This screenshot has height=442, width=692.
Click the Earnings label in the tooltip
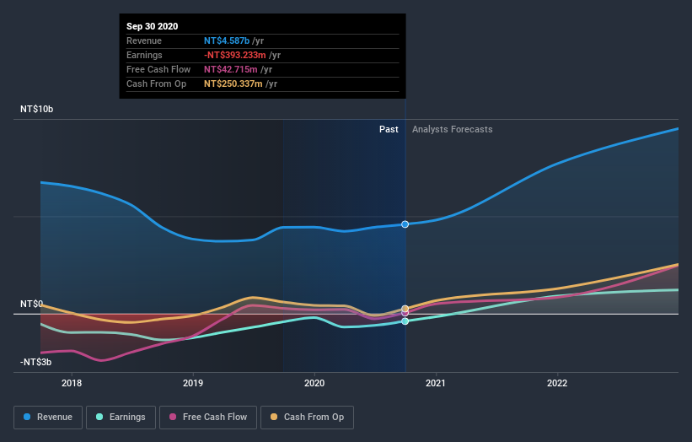144,55
